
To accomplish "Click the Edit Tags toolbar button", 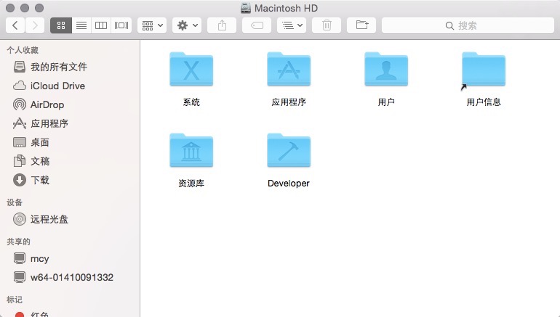I will (x=257, y=25).
